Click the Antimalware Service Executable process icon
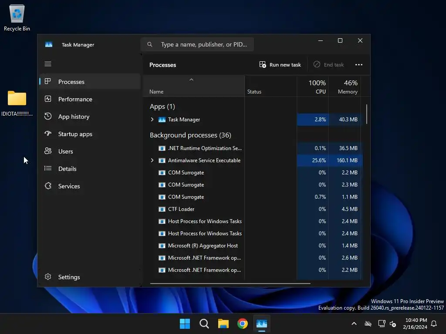The height and width of the screenshot is (334, 446). point(162,160)
